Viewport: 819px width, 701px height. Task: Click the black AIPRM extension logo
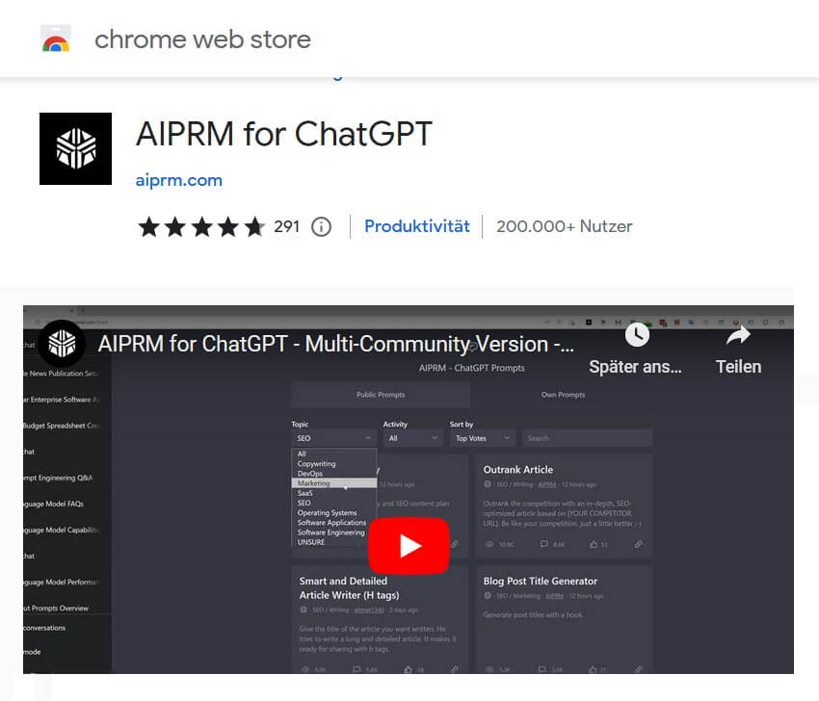point(76,148)
